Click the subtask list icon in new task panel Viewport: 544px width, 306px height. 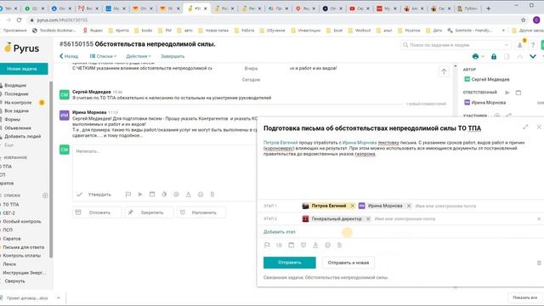(279, 245)
